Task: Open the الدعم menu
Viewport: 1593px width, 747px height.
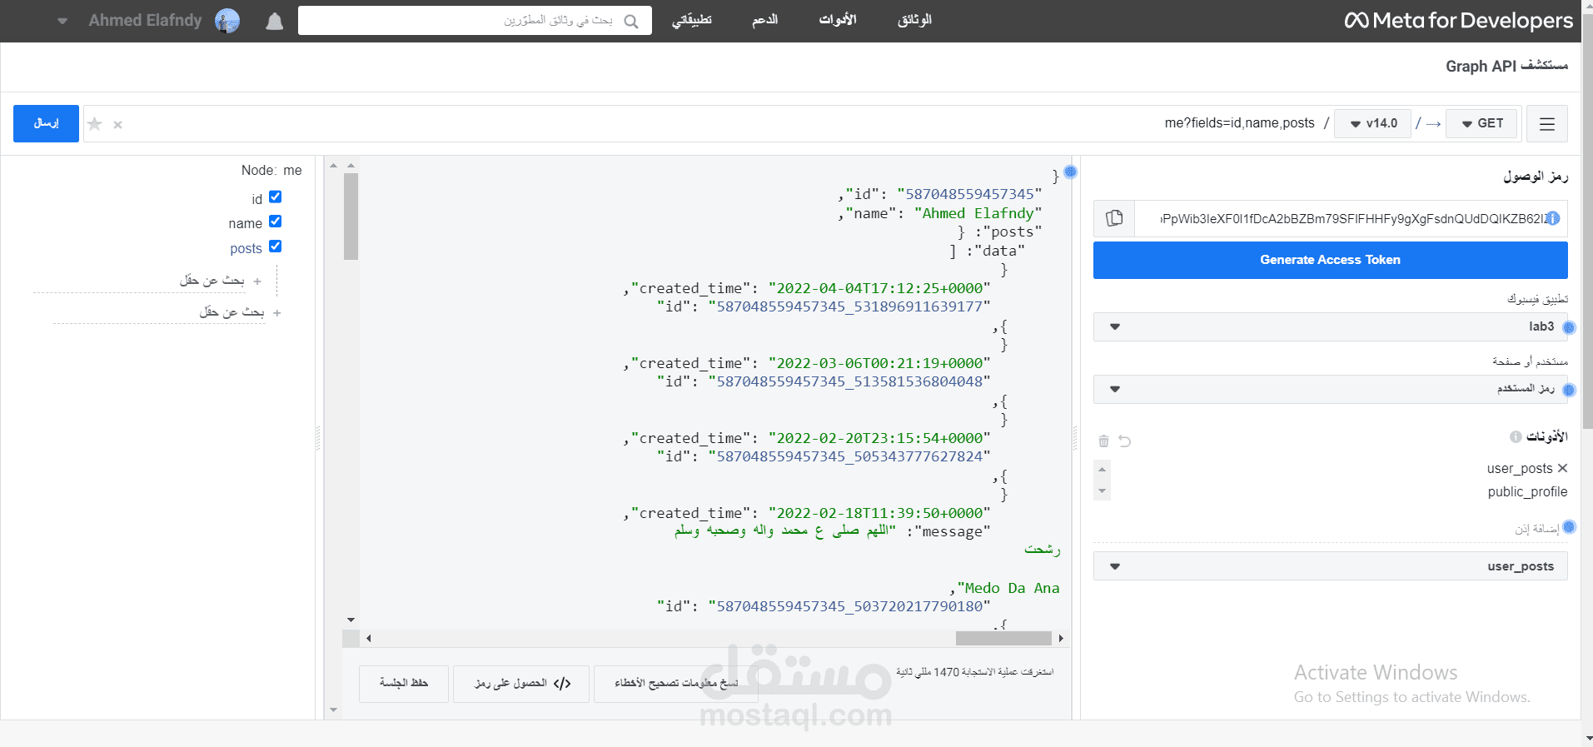Action: [x=765, y=20]
